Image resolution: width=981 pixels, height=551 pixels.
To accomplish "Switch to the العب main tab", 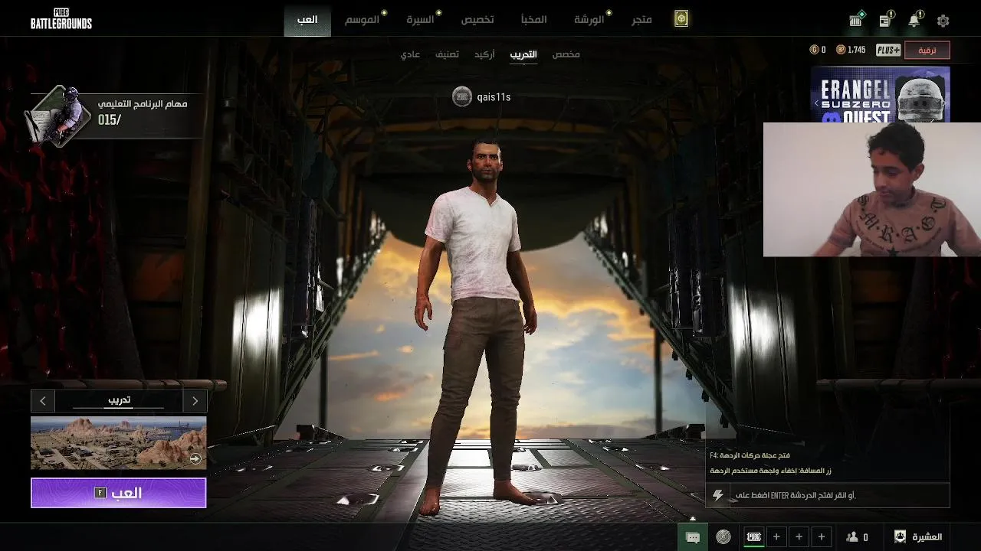I will [307, 19].
